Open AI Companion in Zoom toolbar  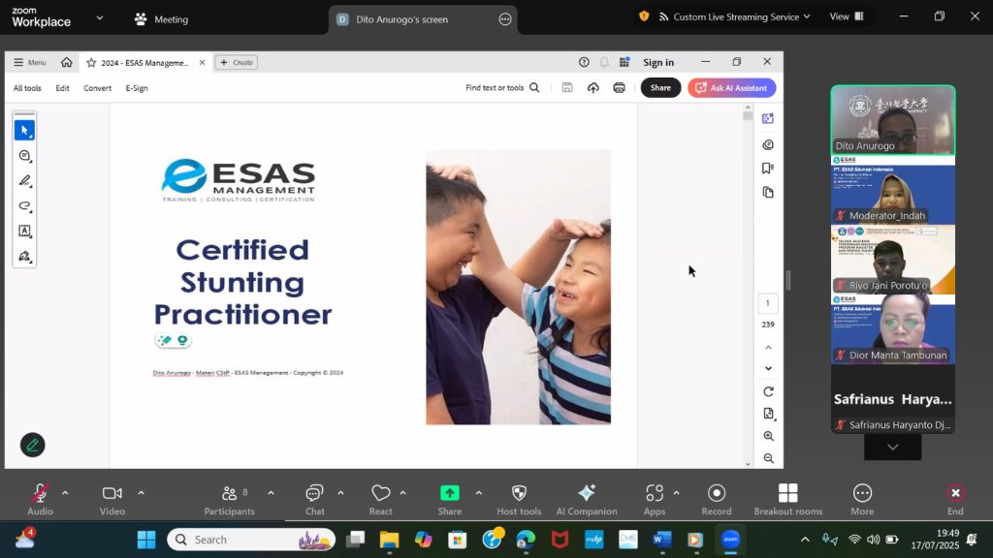(587, 494)
